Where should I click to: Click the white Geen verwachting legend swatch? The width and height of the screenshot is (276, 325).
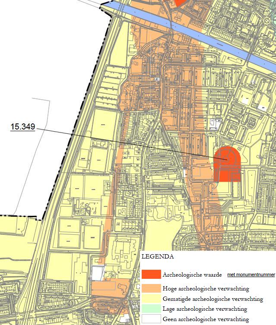tap(151, 319)
